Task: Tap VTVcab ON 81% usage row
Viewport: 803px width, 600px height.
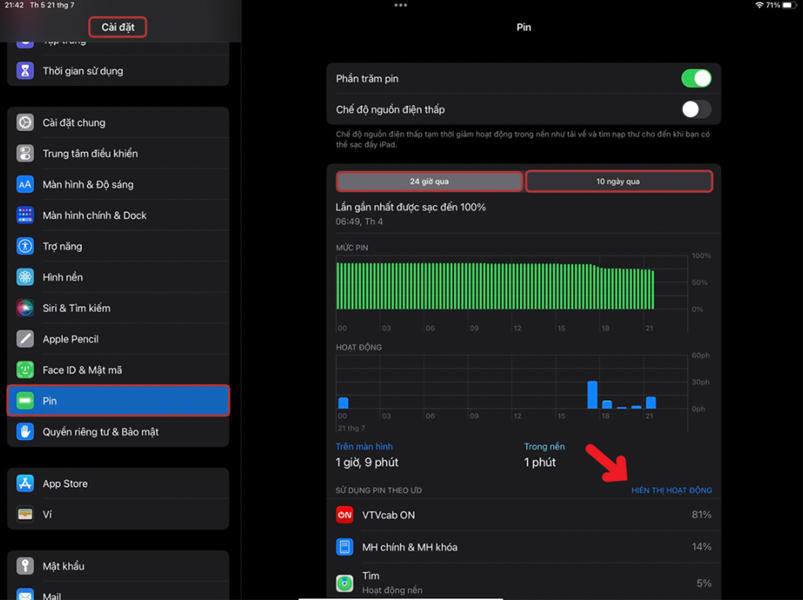Action: point(523,515)
